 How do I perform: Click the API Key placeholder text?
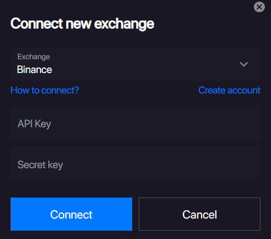tap(34, 123)
